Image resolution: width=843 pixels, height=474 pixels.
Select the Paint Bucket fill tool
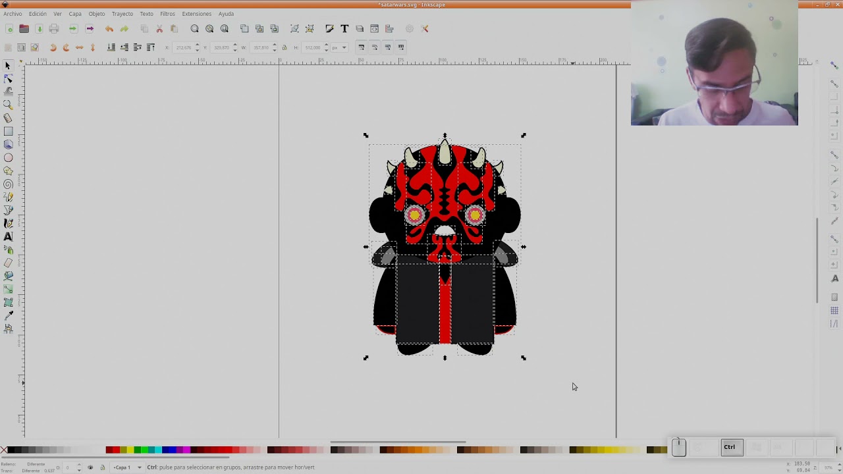click(x=8, y=276)
